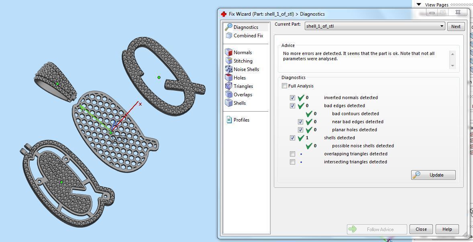
Task: Open the Diagnostics page icon
Action: point(228,27)
